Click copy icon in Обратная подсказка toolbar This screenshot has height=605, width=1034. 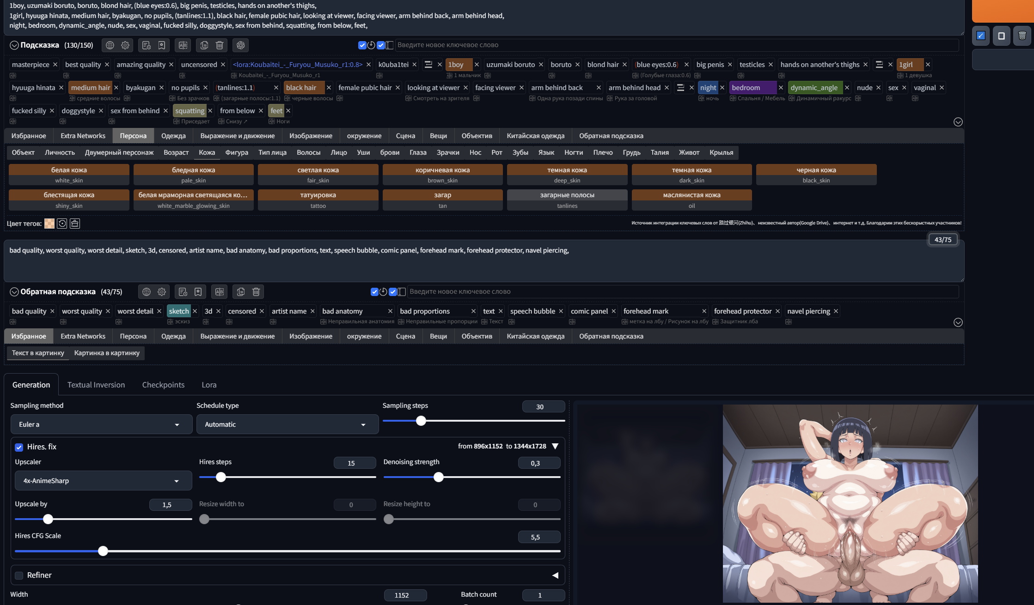[241, 292]
